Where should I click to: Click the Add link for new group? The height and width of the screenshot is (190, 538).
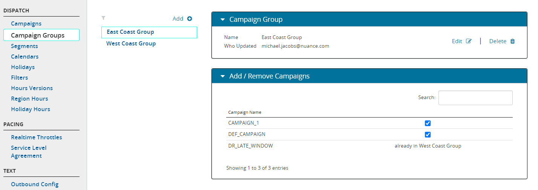[x=178, y=19]
